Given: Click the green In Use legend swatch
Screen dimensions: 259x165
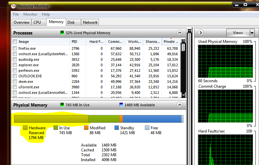Looking at the screenshot, I should [56, 128].
